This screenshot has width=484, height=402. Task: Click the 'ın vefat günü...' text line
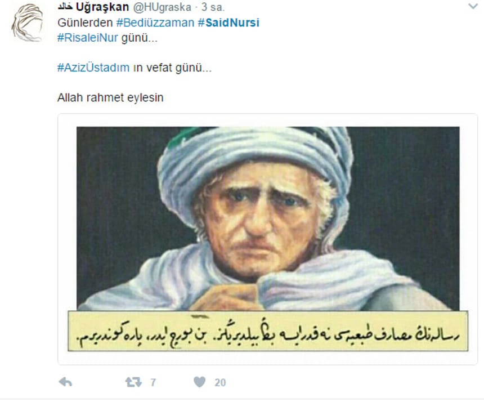(172, 68)
